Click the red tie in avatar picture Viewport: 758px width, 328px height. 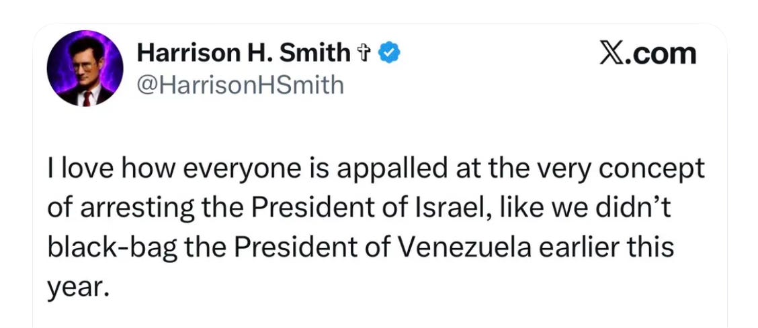point(87,98)
